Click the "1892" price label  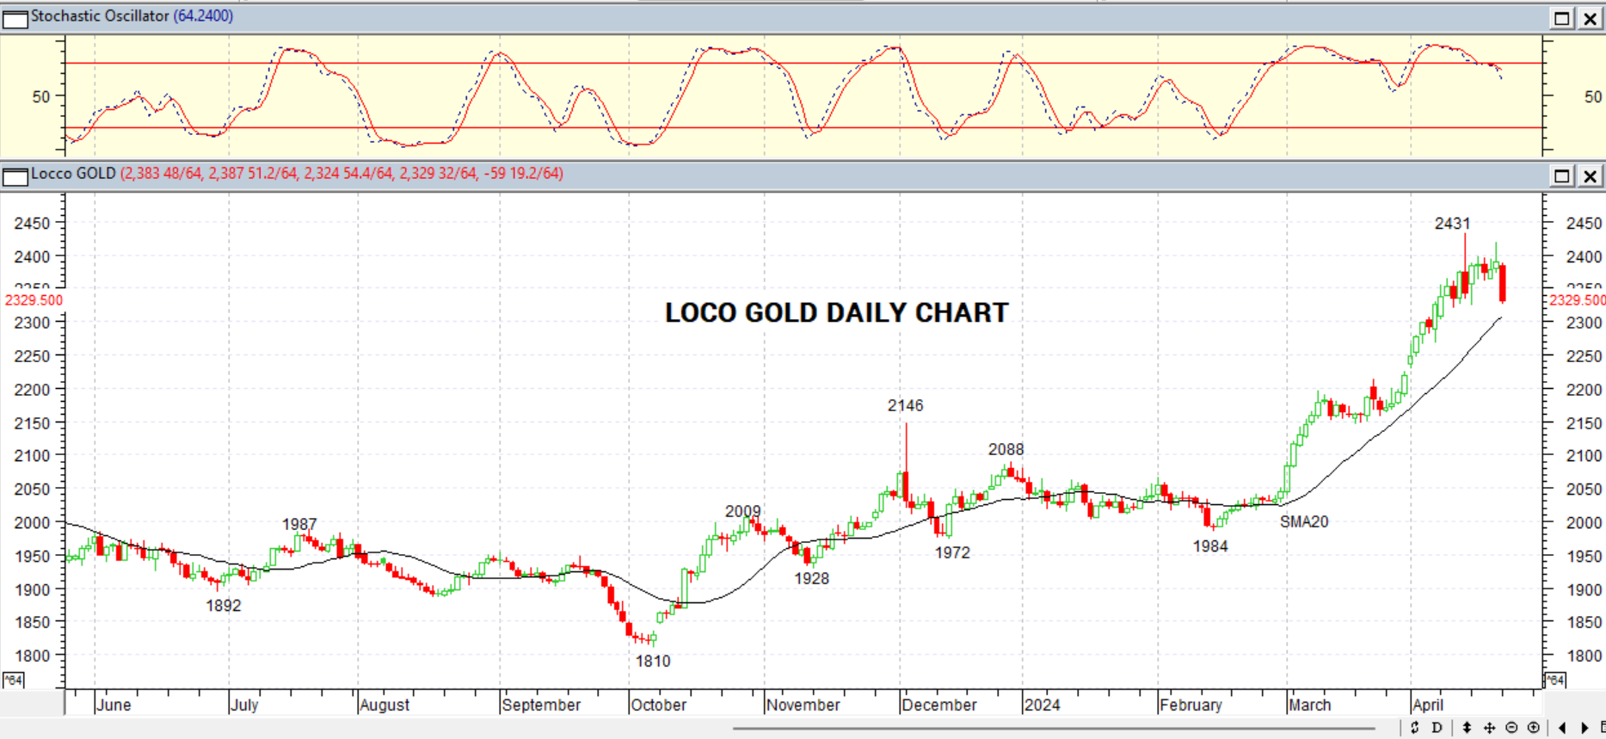tap(224, 607)
